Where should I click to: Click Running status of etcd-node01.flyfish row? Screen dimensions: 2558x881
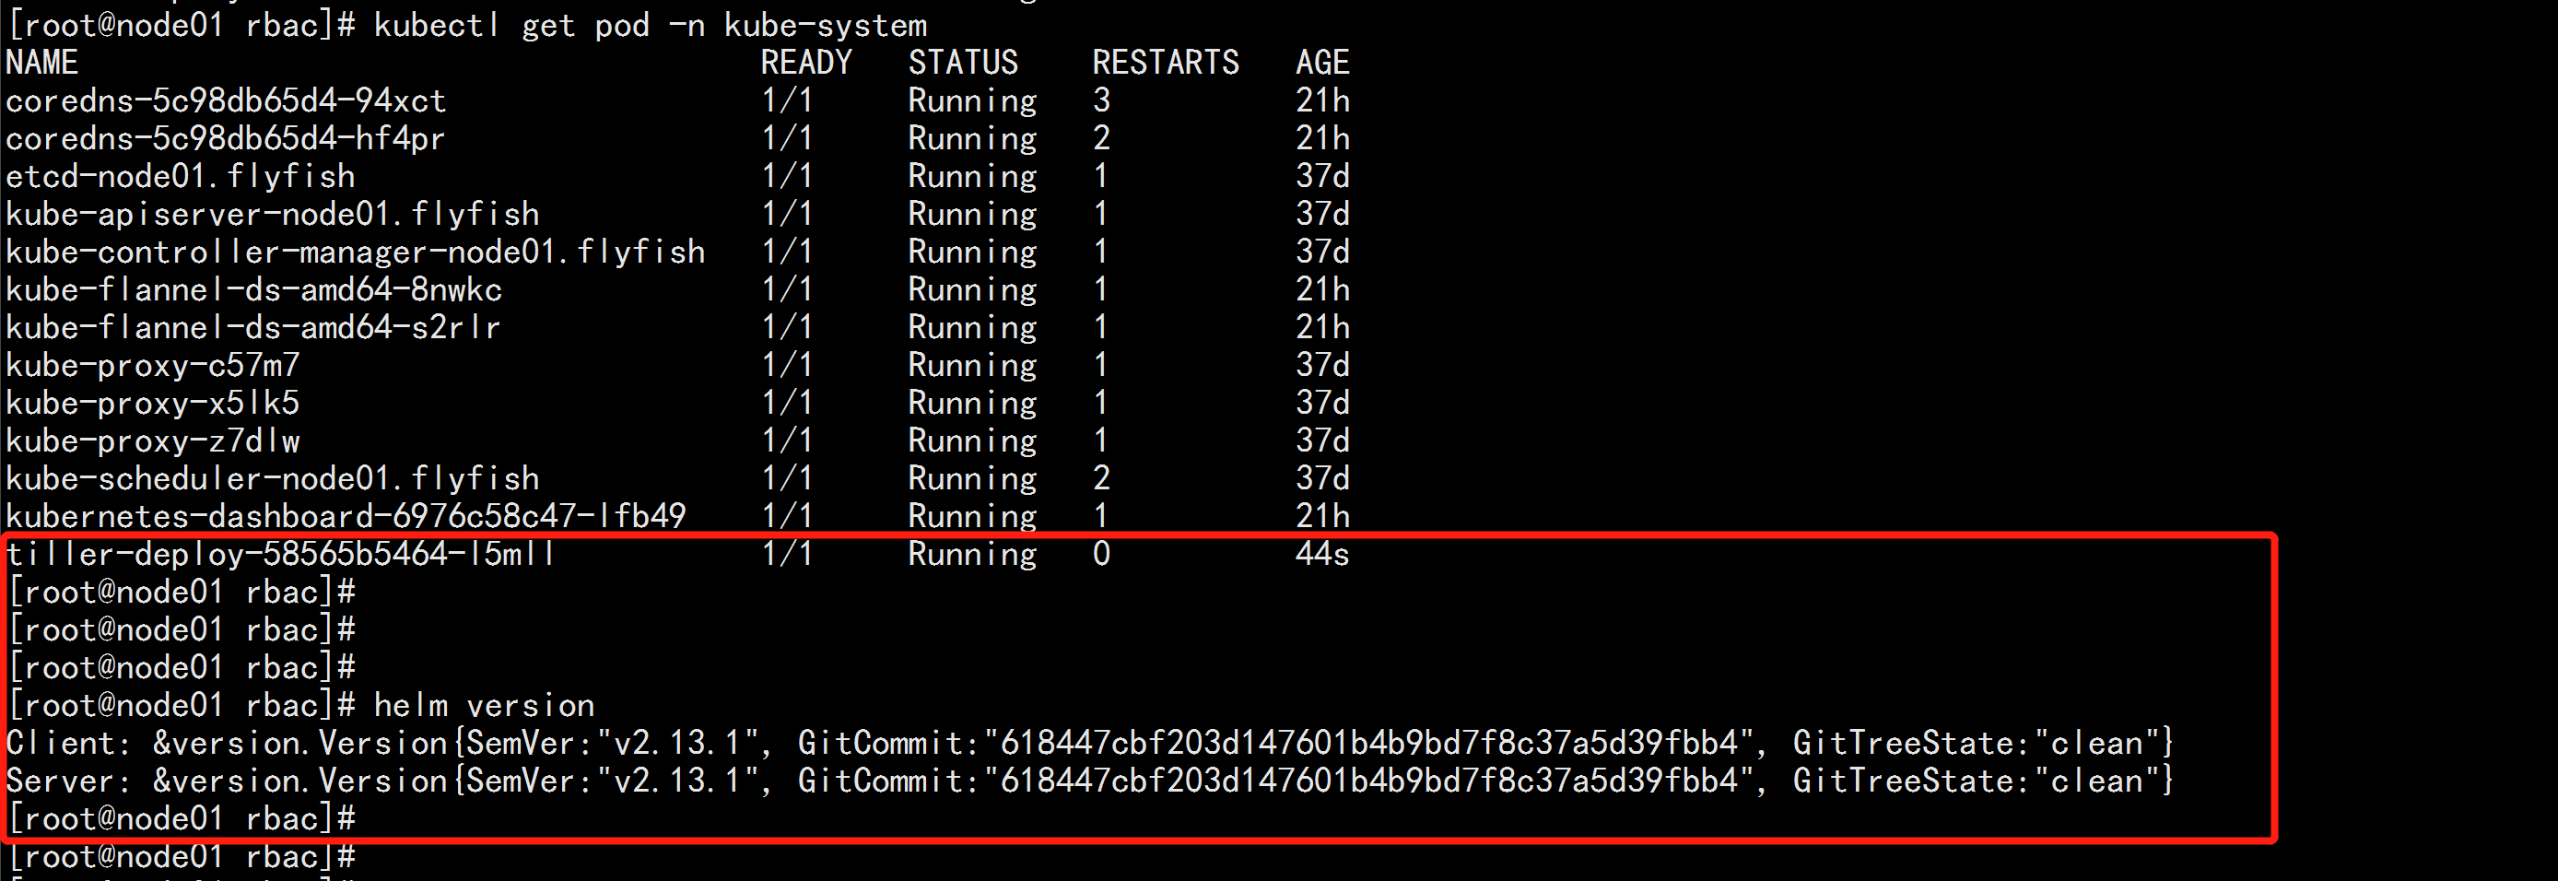point(972,176)
